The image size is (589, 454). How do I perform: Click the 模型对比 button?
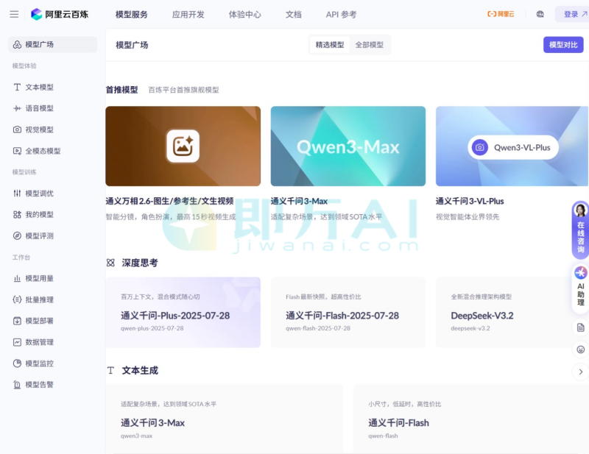coord(562,45)
